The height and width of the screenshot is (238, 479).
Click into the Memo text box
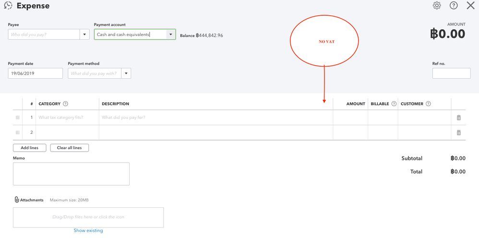[x=71, y=174]
